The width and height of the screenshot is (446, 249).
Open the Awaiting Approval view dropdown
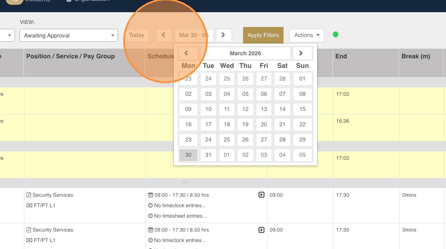[69, 35]
